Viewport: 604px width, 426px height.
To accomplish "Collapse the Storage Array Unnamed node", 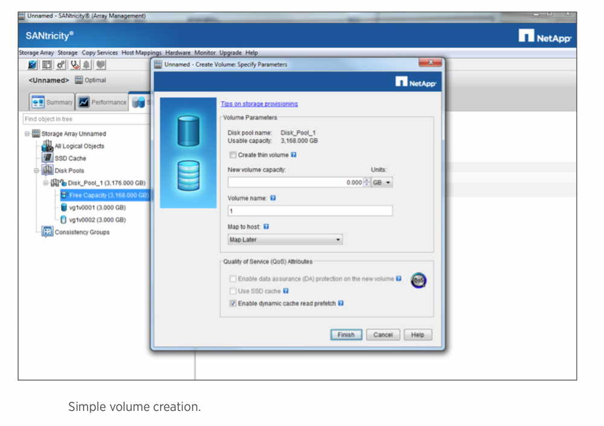I will pyautogui.click(x=27, y=134).
